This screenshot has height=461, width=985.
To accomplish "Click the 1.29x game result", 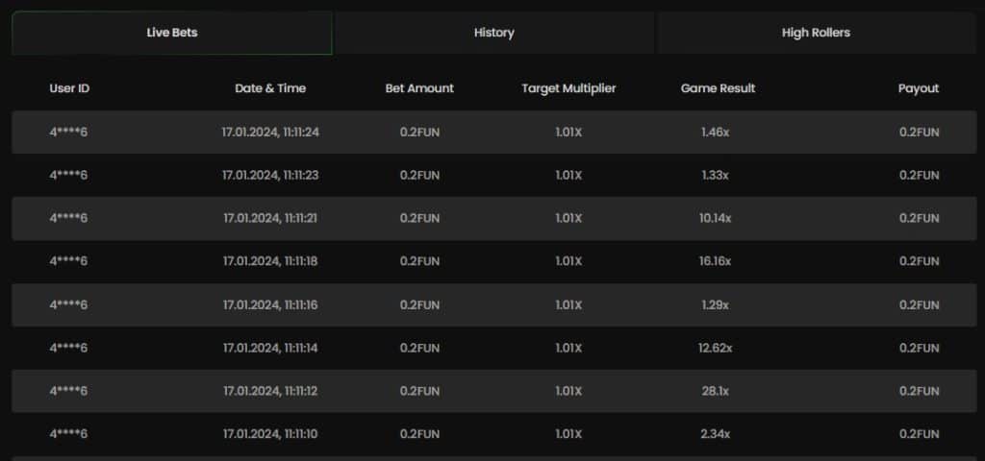I will [x=716, y=304].
